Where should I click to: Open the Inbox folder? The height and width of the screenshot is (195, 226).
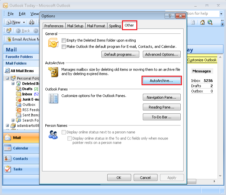tap(27, 94)
